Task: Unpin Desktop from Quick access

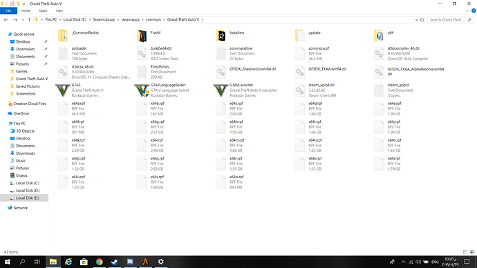Action: [x=46, y=41]
